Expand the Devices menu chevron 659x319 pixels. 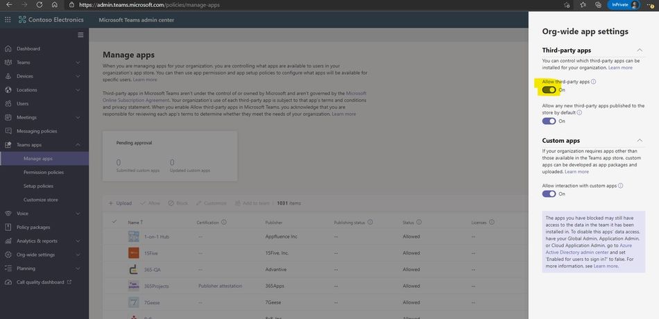(78, 76)
